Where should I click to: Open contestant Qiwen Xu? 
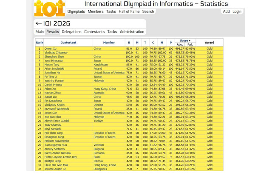50,48
